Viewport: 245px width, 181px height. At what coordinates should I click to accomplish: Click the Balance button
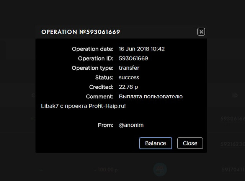156,143
